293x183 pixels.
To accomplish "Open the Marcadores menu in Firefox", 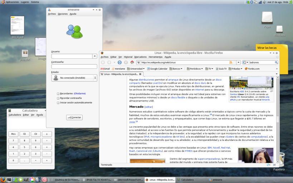I will tap(140, 57).
